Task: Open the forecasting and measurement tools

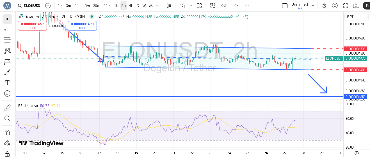Action: pyautogui.click(x=7, y=62)
